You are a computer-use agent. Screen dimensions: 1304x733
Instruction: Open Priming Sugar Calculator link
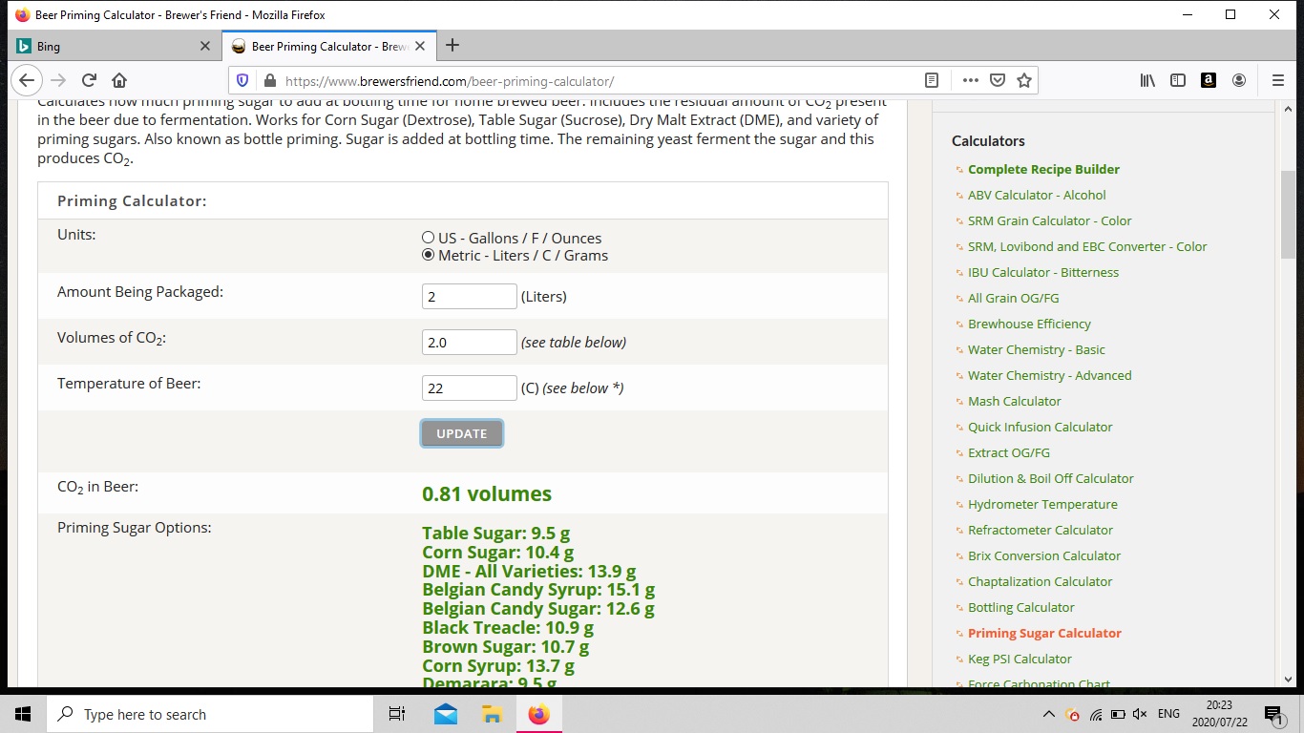coord(1044,633)
